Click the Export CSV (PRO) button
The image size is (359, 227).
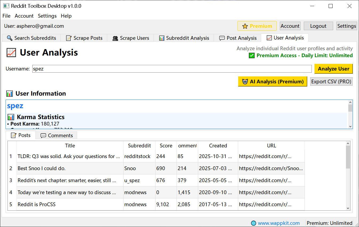pos(331,81)
